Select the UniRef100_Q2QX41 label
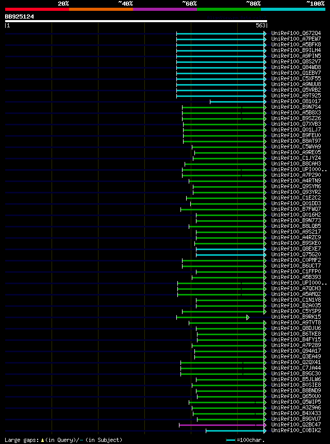 point(296,362)
